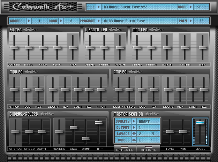Toggle the LAYERS eye icon
Viewport: 218px width, 162px height.
tap(134, 134)
